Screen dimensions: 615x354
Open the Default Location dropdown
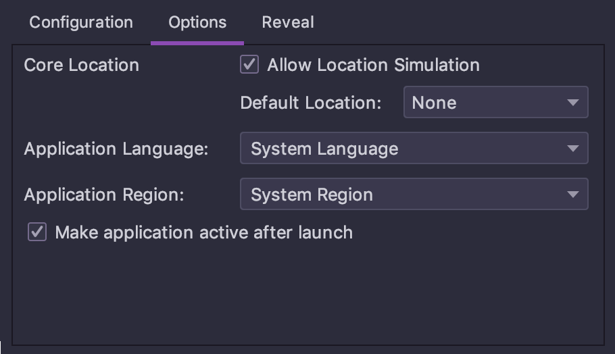pos(496,102)
